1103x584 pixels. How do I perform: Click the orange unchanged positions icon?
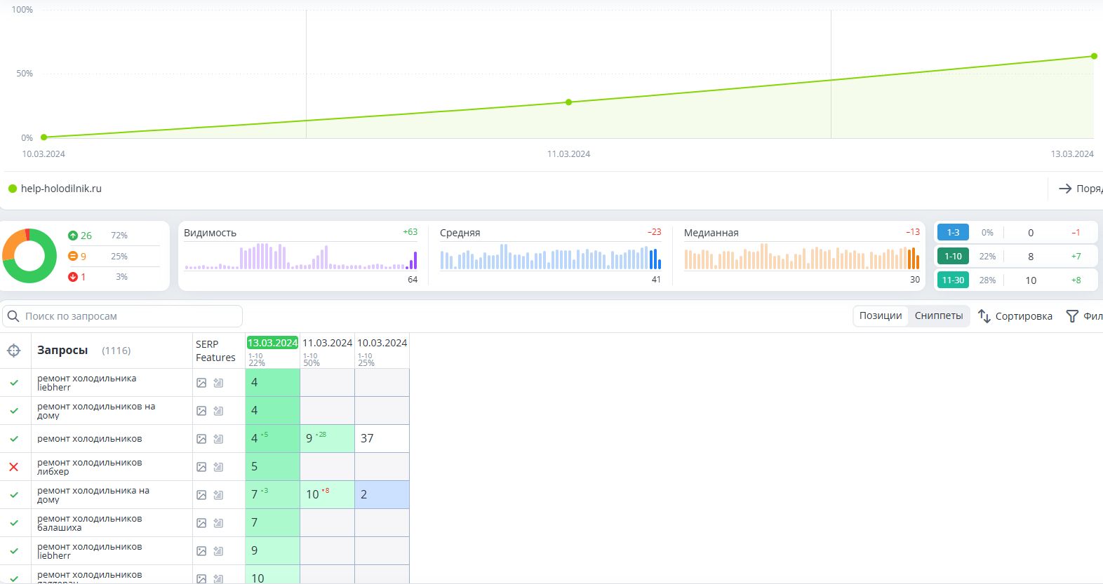click(72, 256)
